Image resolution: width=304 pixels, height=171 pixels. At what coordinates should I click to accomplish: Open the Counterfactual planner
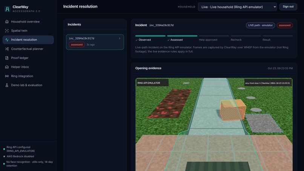click(x=28, y=49)
